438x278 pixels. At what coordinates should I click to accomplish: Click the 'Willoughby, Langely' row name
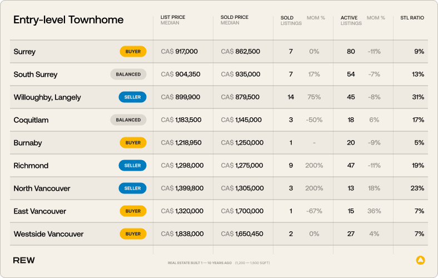pos(47,97)
